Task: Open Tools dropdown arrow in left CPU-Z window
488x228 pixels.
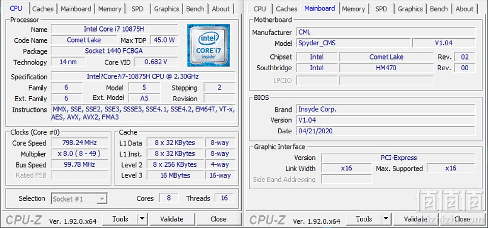Action: point(142,219)
